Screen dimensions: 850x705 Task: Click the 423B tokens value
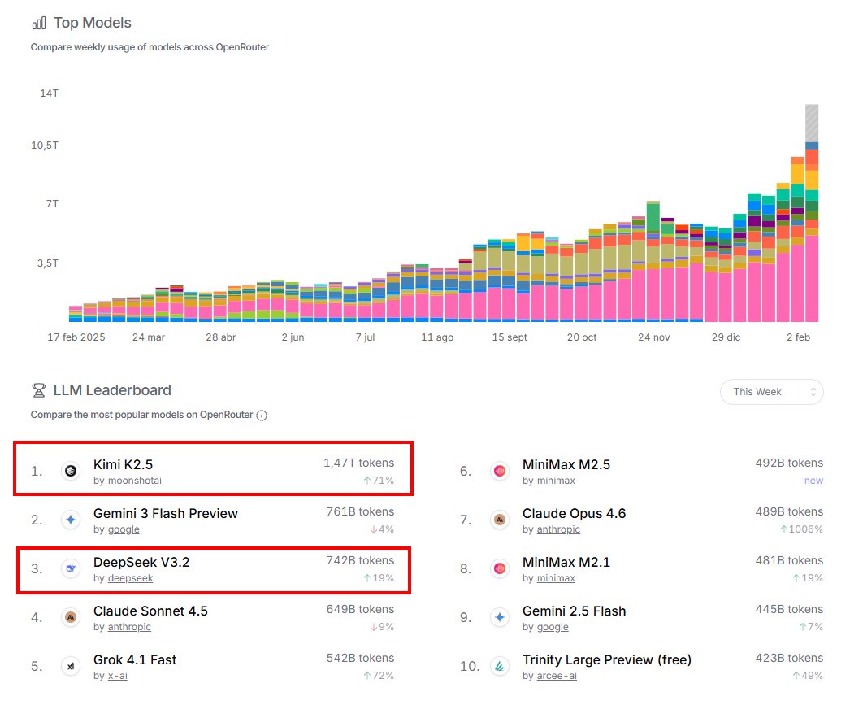[x=789, y=659]
